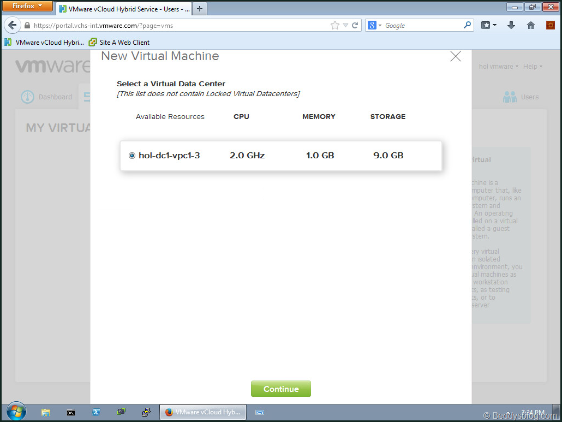The image size is (562, 422).
Task: Select the hol-dc1-vpc1-3 data center radio button
Action: click(x=132, y=156)
